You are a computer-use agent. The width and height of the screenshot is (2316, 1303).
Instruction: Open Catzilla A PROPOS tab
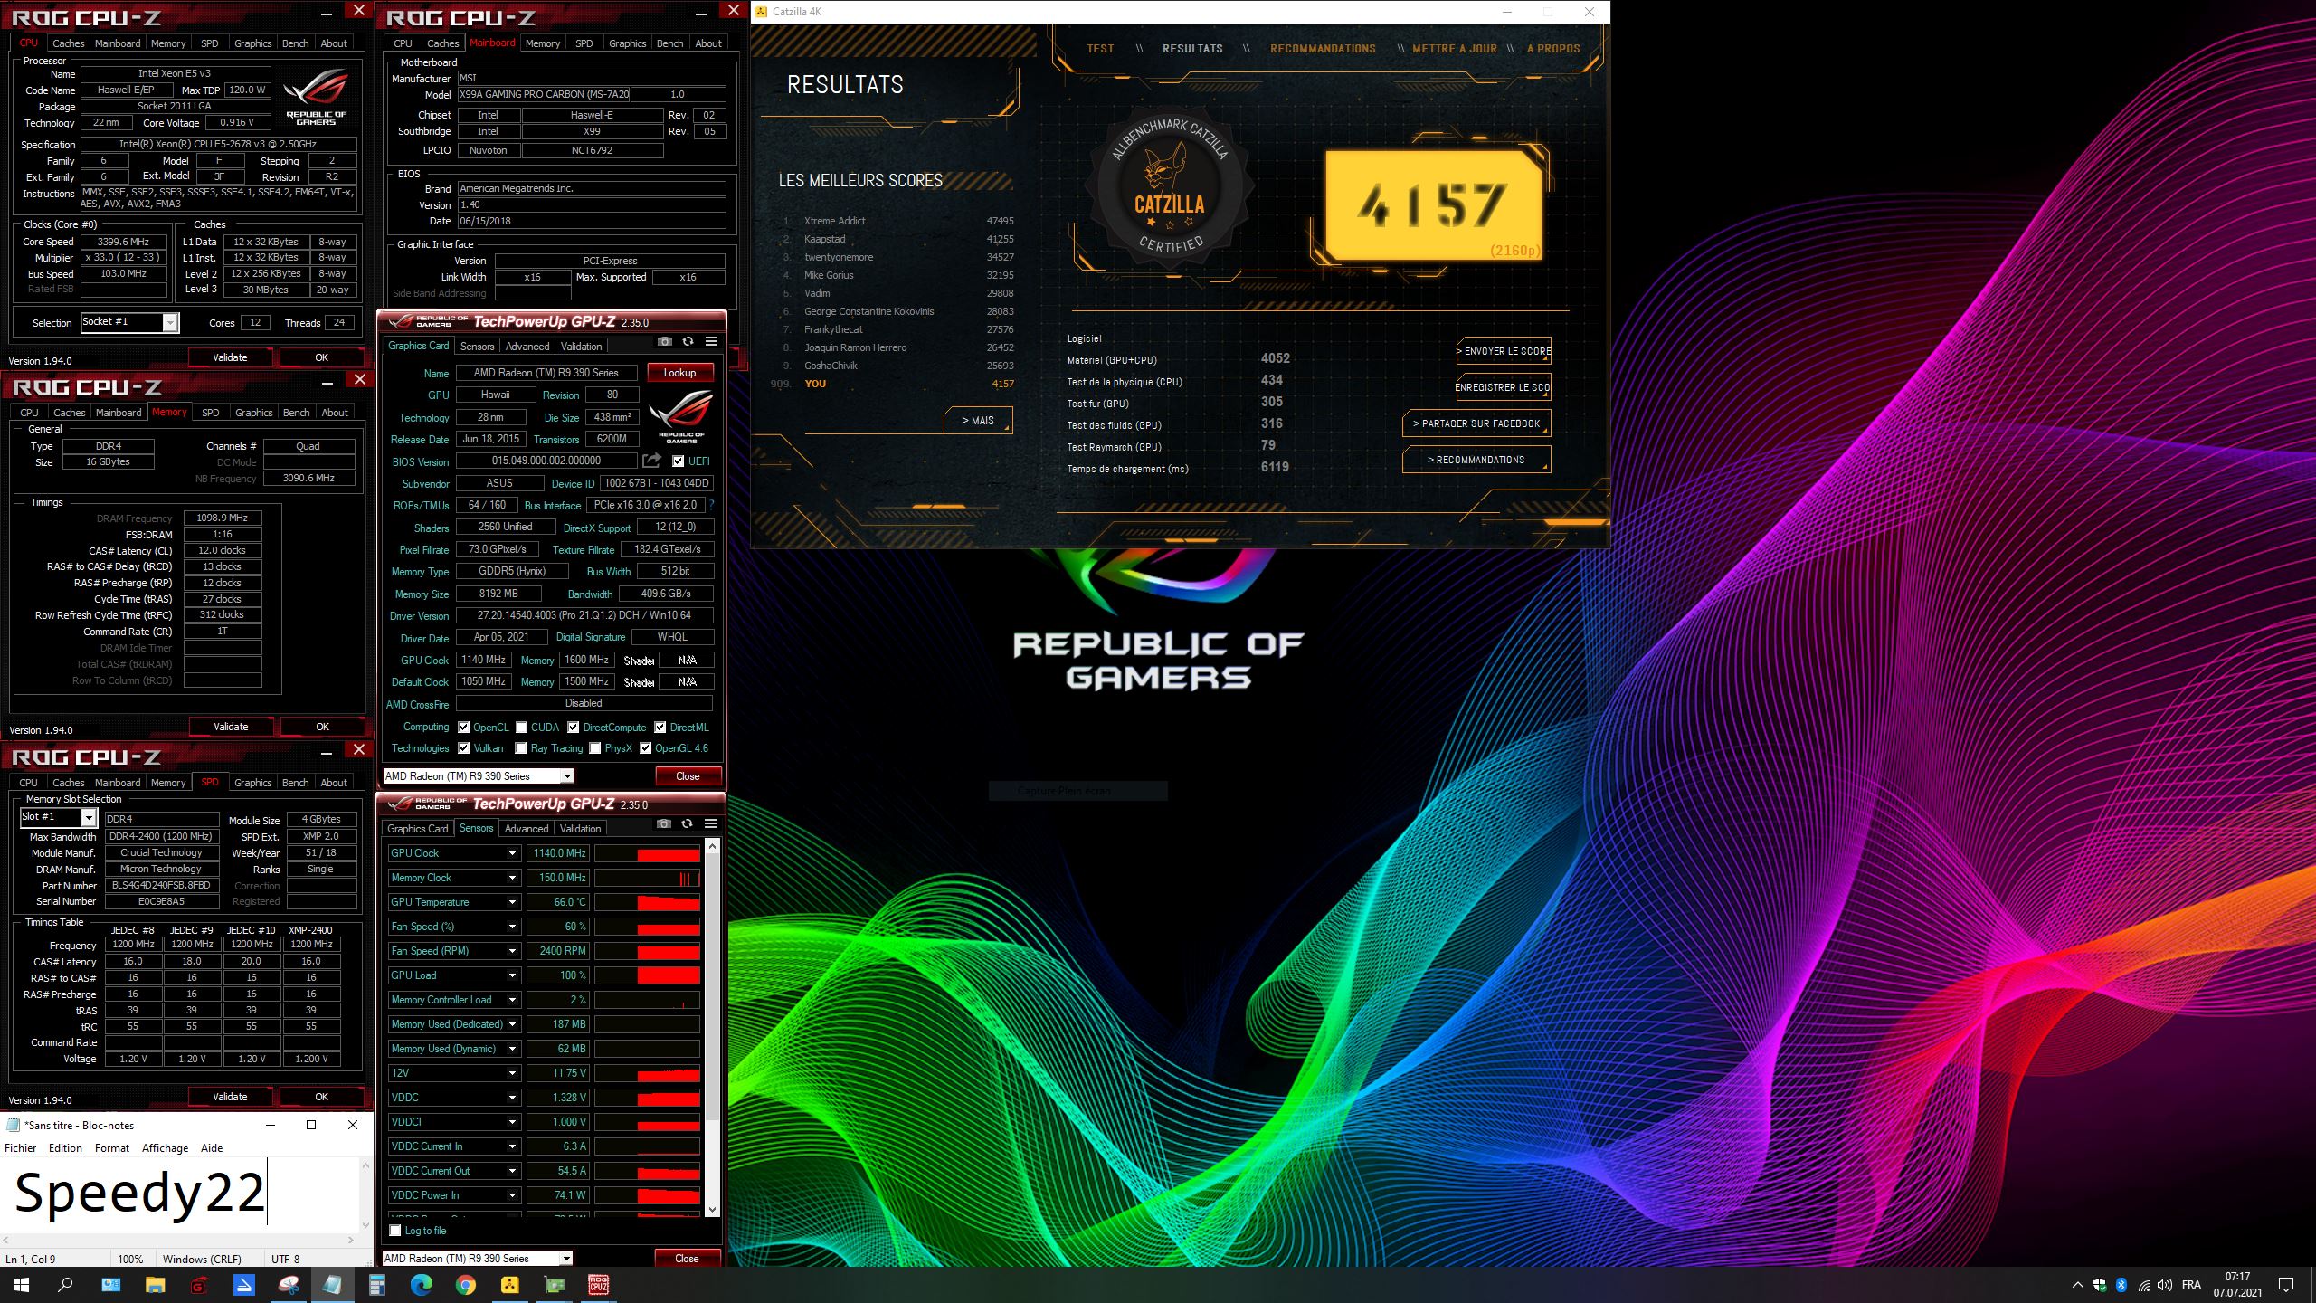tap(1553, 49)
